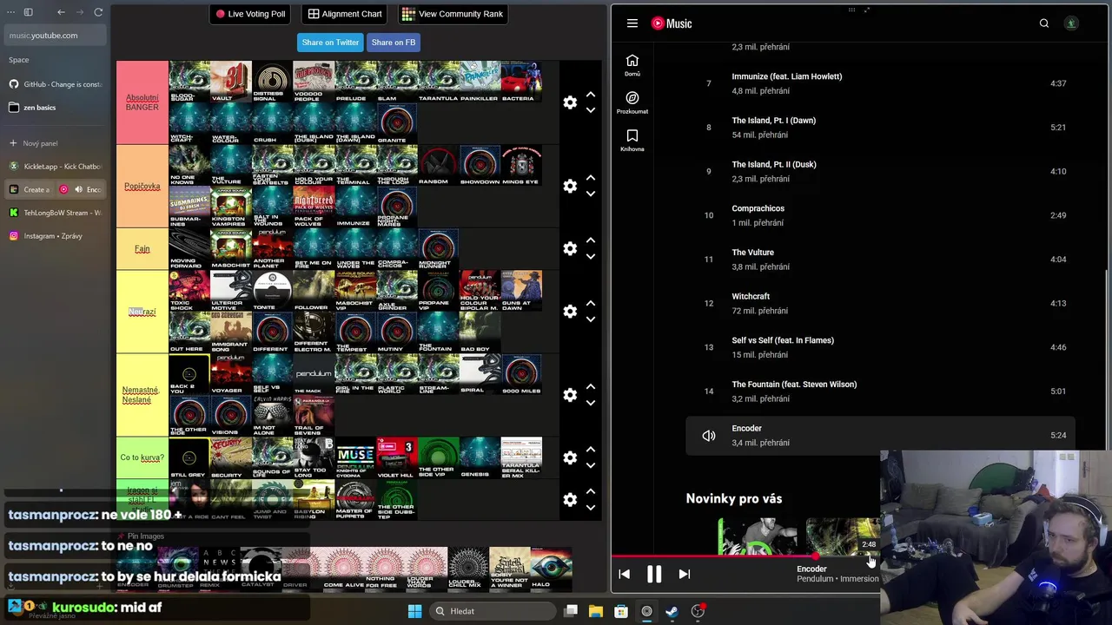
Task: Open the zen basics folder
Action: (55, 108)
